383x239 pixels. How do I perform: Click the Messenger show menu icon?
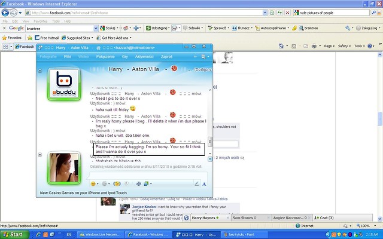(203, 57)
